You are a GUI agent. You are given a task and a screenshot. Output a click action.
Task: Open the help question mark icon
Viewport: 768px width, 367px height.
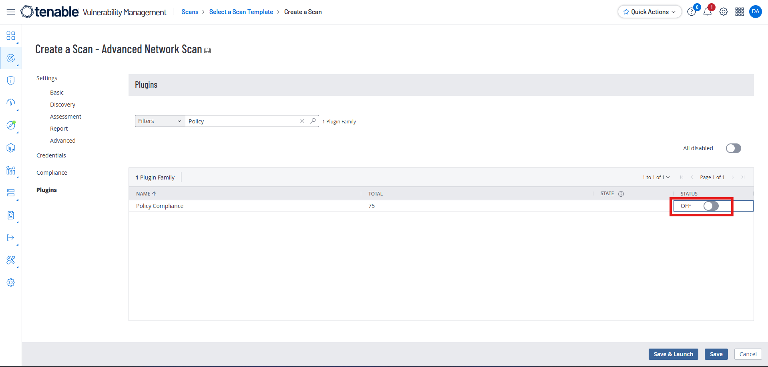click(691, 12)
